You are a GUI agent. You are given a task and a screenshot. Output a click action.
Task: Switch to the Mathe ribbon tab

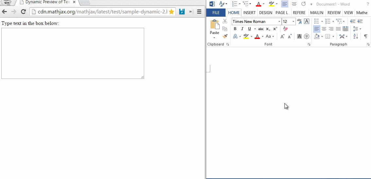click(x=362, y=13)
